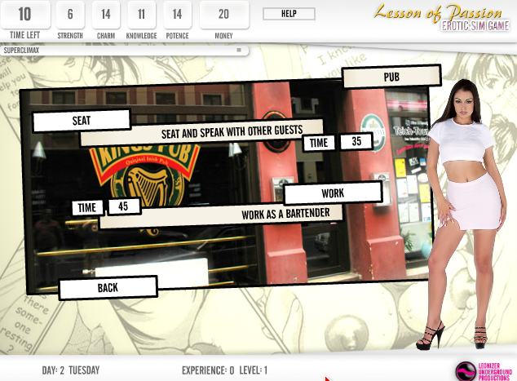
Task: Click the Time Left counter
Action: 25,20
